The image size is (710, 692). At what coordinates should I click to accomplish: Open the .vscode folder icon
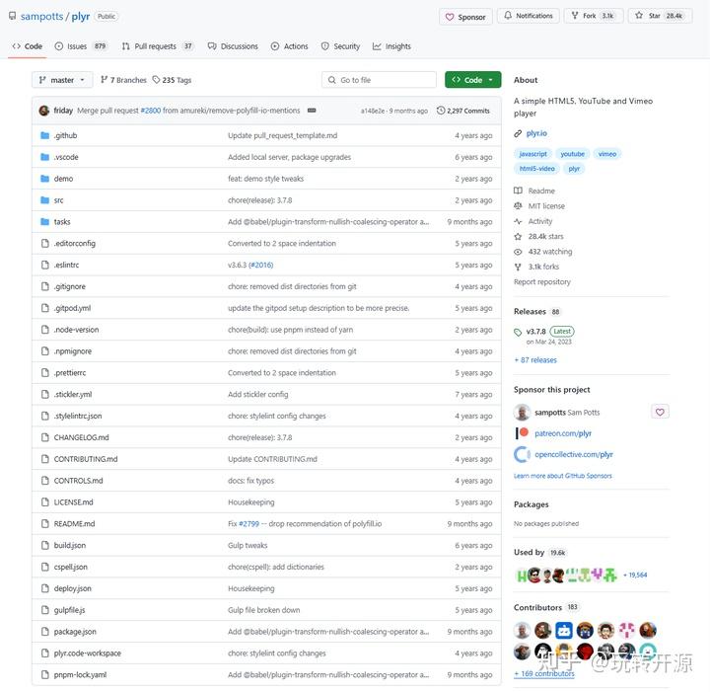click(x=44, y=157)
